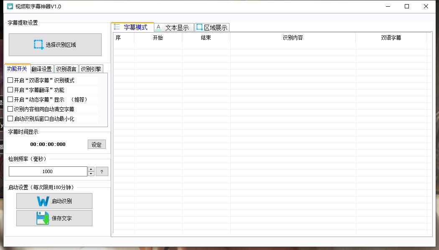Increase detection frequency with the up arrow
The height and width of the screenshot is (250, 439).
91,169
